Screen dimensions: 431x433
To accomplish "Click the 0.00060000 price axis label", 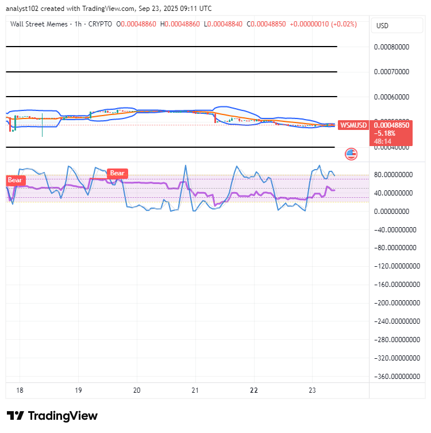I will click(x=391, y=97).
